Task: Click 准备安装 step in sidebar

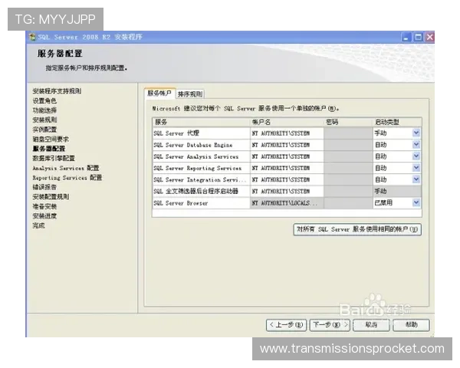Action: click(x=44, y=206)
